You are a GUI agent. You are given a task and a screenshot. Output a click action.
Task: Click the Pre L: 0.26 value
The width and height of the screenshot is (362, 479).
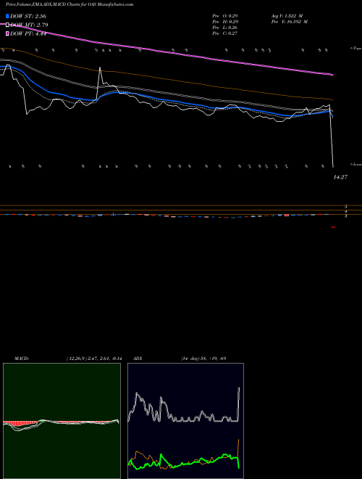click(x=225, y=28)
